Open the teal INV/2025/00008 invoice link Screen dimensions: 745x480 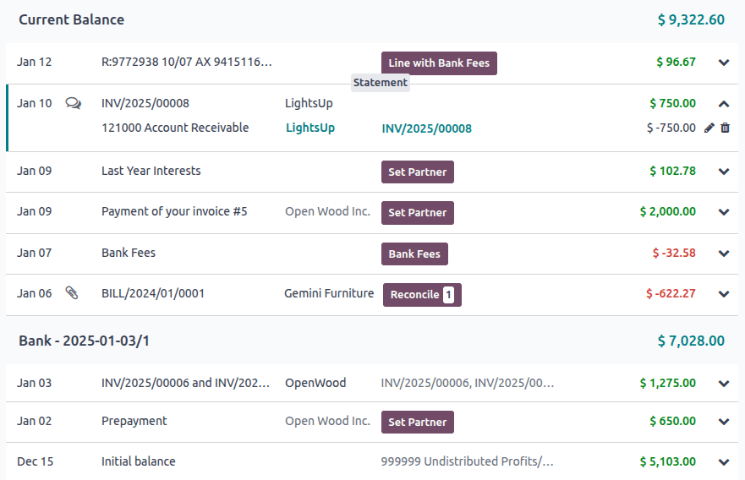click(x=426, y=128)
